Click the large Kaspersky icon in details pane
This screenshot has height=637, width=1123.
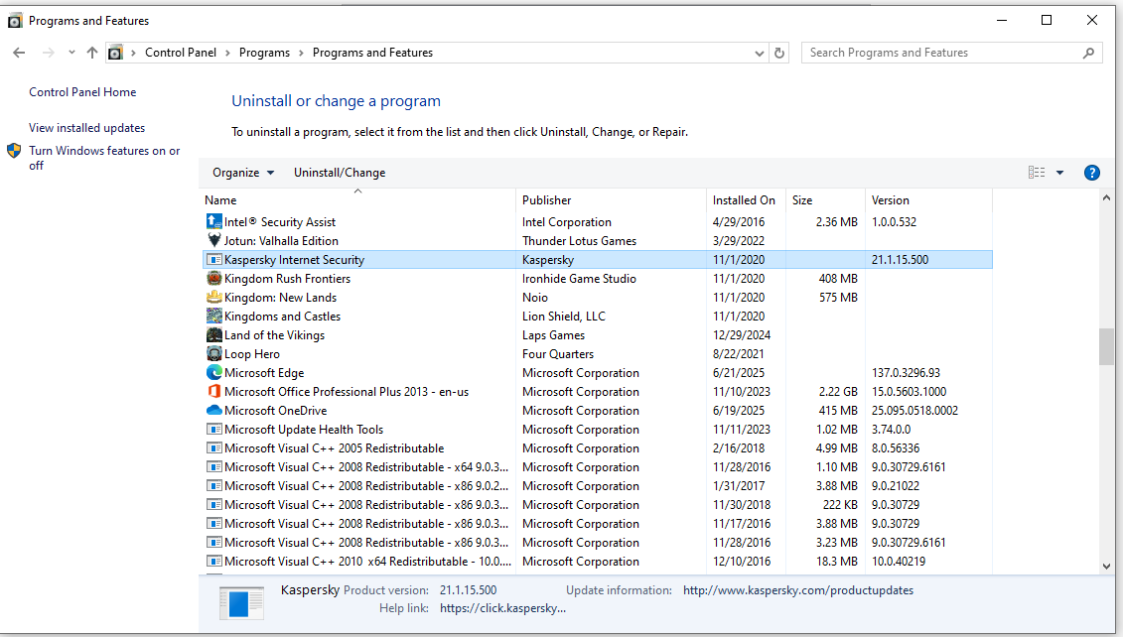click(x=241, y=602)
